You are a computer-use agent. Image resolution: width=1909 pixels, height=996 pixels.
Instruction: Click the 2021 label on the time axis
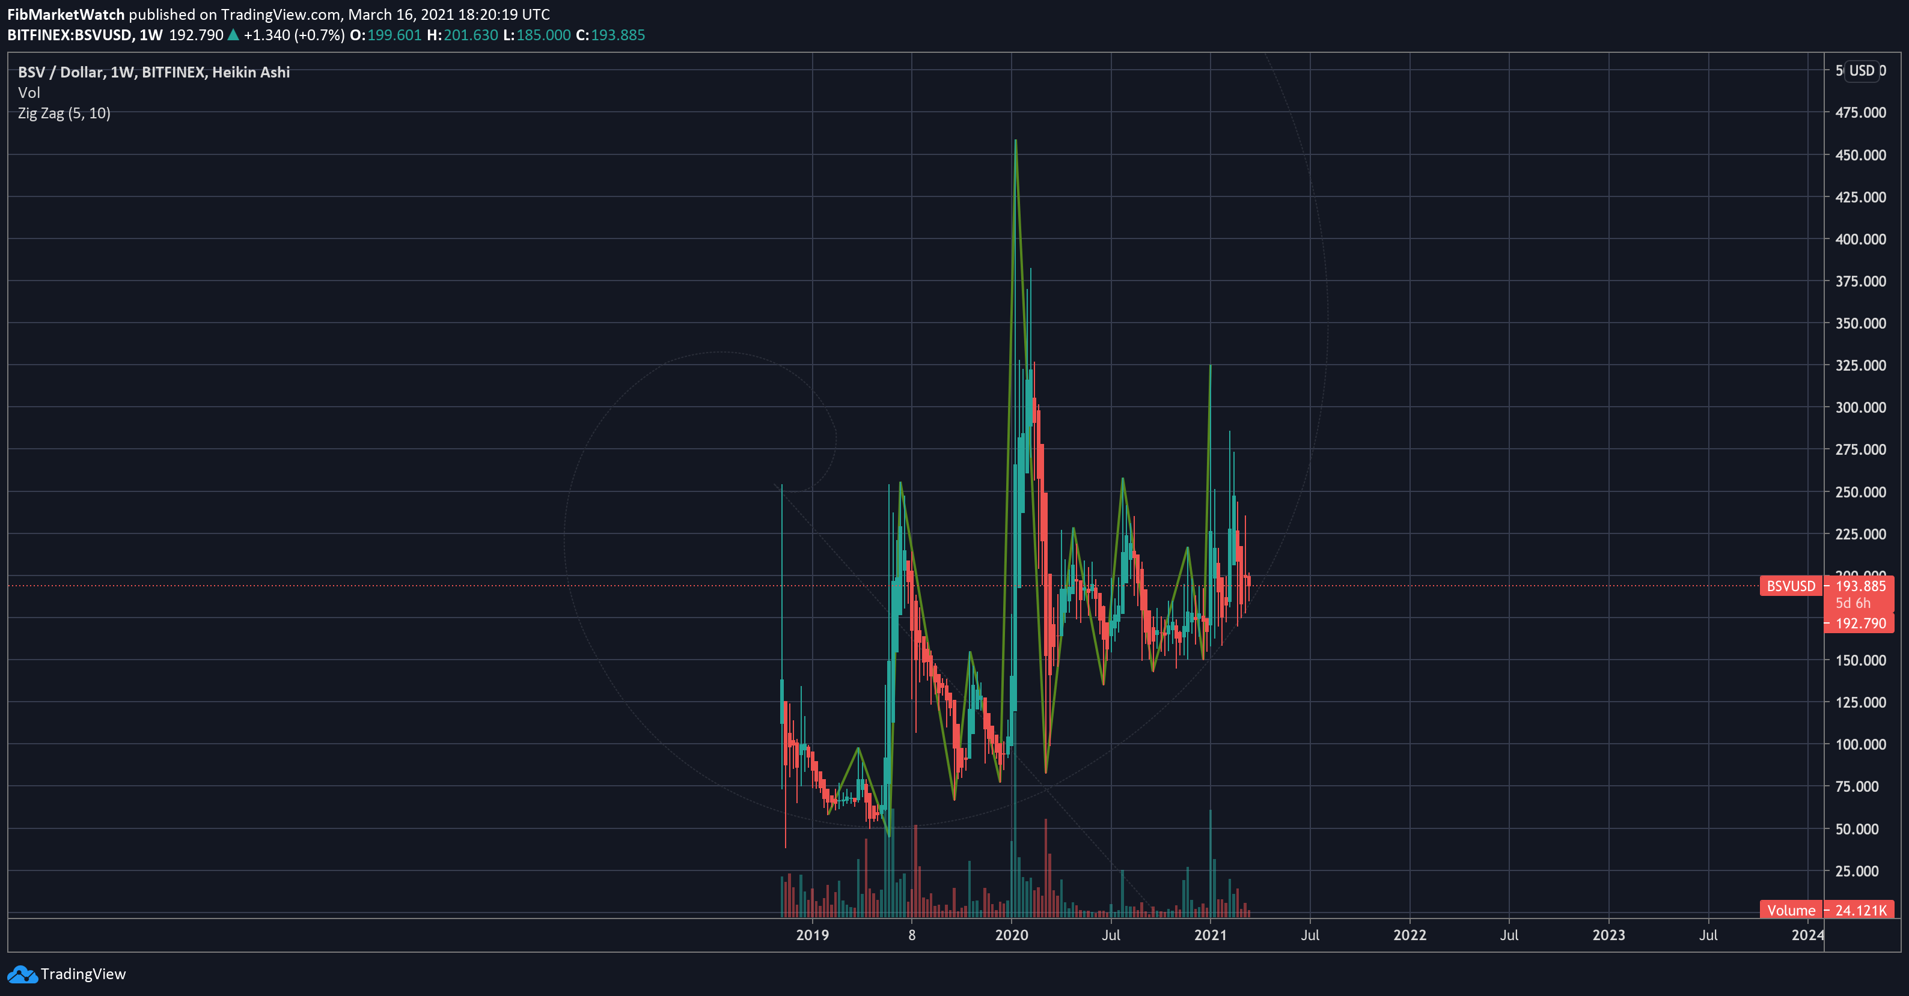[1210, 935]
